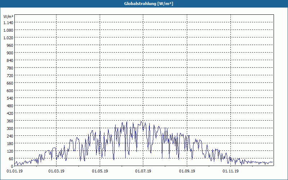Screen dimensions: 288x180
Task: Click the 1.020 y-axis value
Action: (8, 38)
